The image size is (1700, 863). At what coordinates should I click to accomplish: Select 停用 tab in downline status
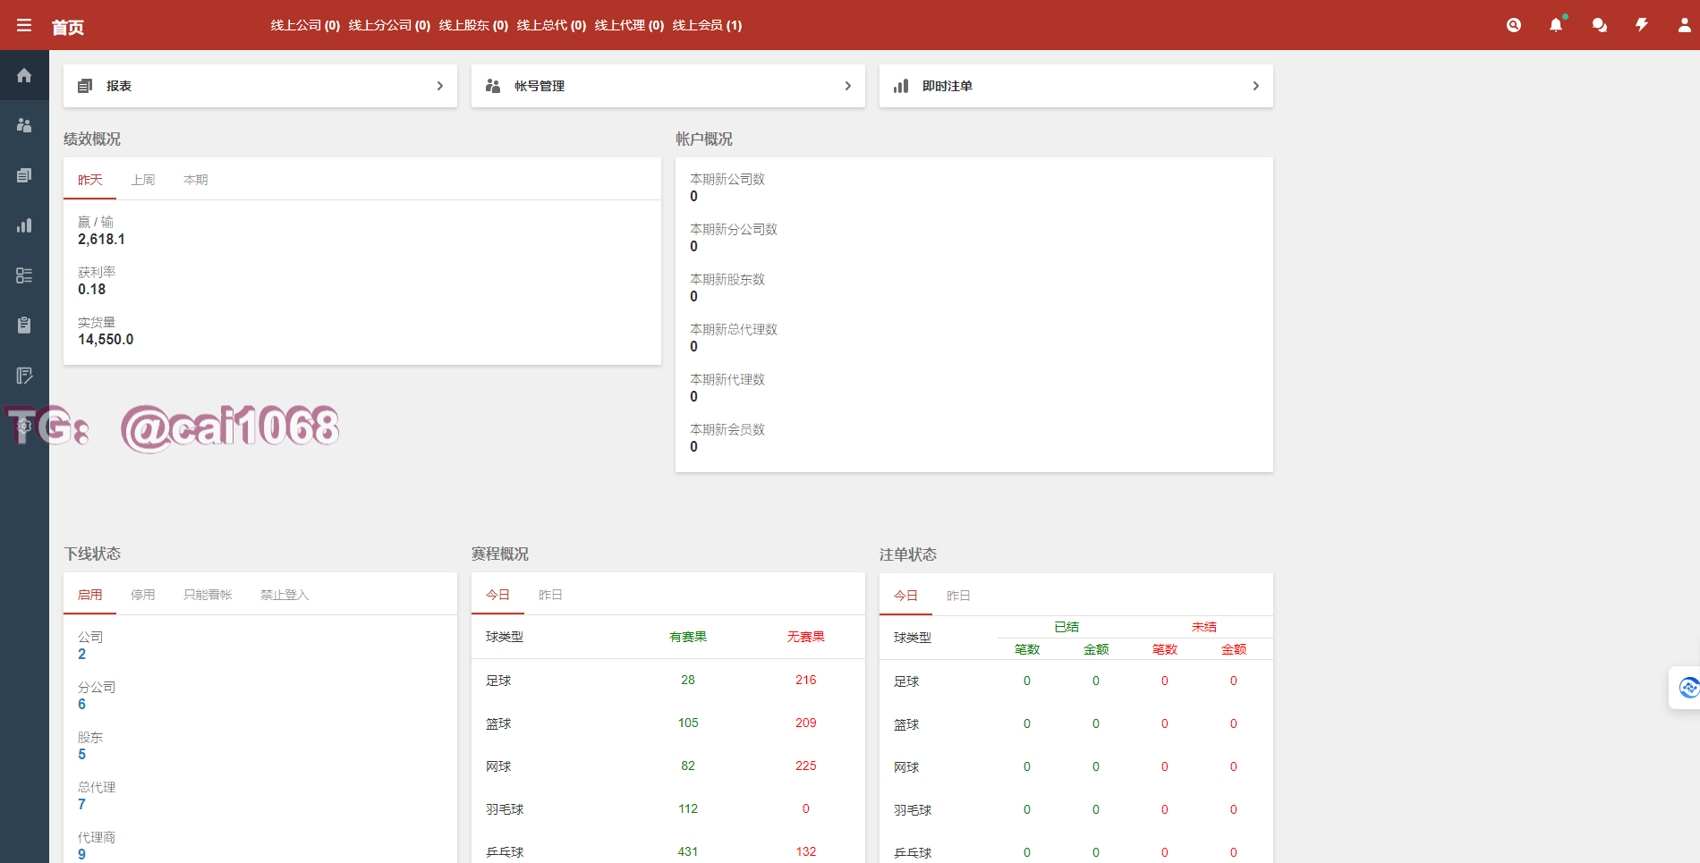click(143, 595)
